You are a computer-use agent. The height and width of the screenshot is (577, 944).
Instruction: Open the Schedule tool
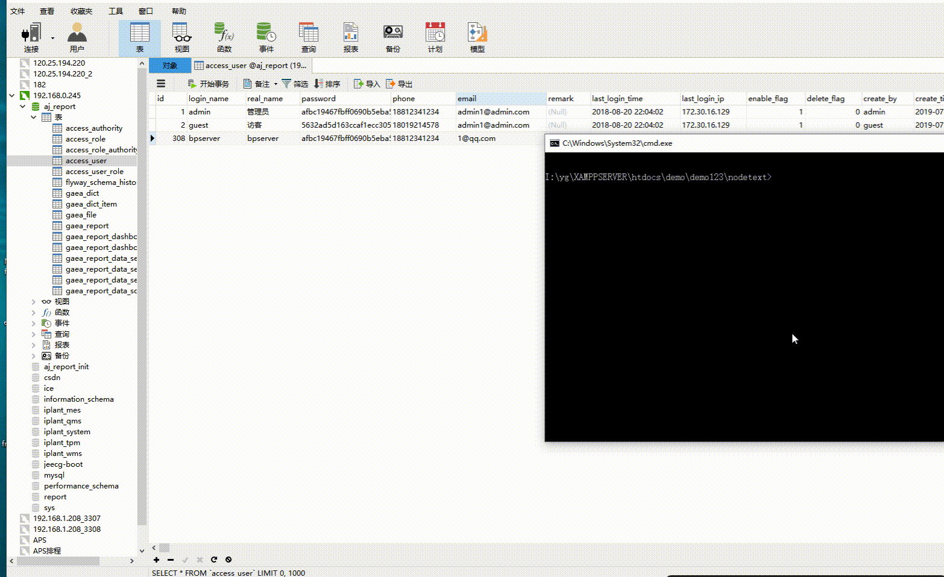coord(435,36)
